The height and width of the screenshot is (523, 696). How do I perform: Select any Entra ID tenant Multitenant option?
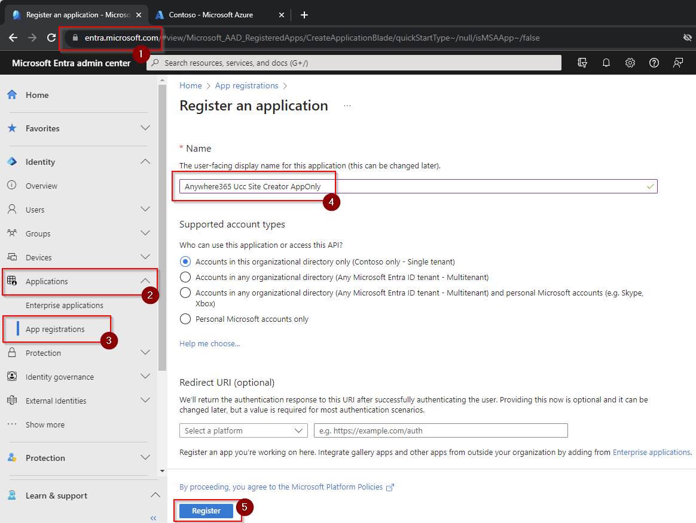pyautogui.click(x=185, y=277)
